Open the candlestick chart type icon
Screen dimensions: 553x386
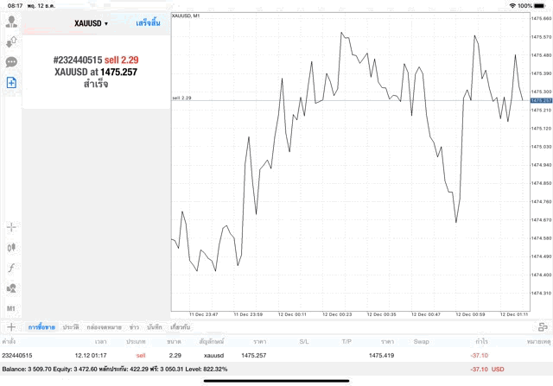point(11,247)
